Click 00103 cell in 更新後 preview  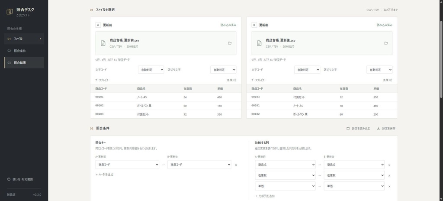click(255, 97)
